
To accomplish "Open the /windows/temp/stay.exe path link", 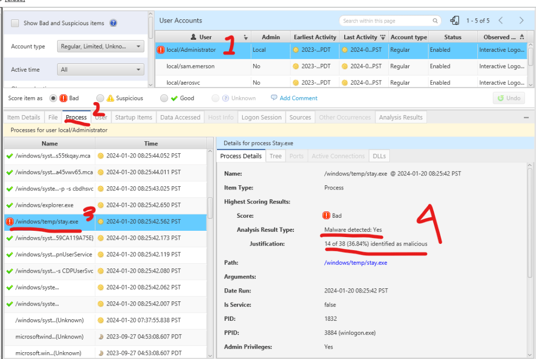I will click(x=356, y=263).
